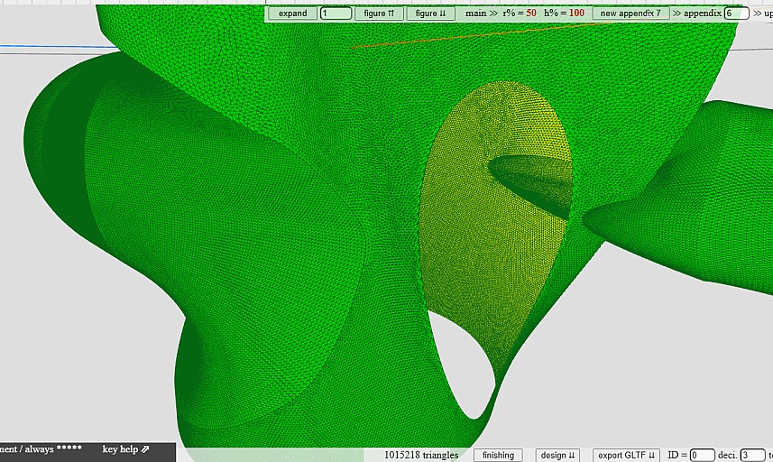Select the main label in toolbar
Image resolution: width=773 pixels, height=462 pixels.
pyautogui.click(x=475, y=14)
